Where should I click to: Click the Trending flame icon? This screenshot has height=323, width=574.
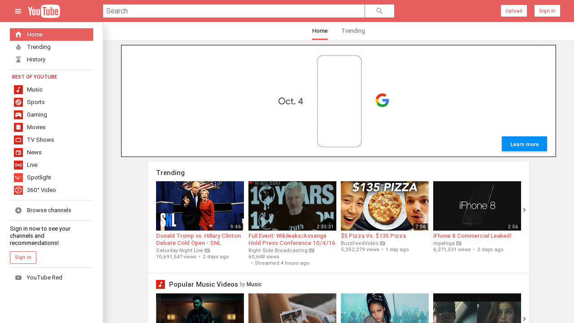[18, 47]
